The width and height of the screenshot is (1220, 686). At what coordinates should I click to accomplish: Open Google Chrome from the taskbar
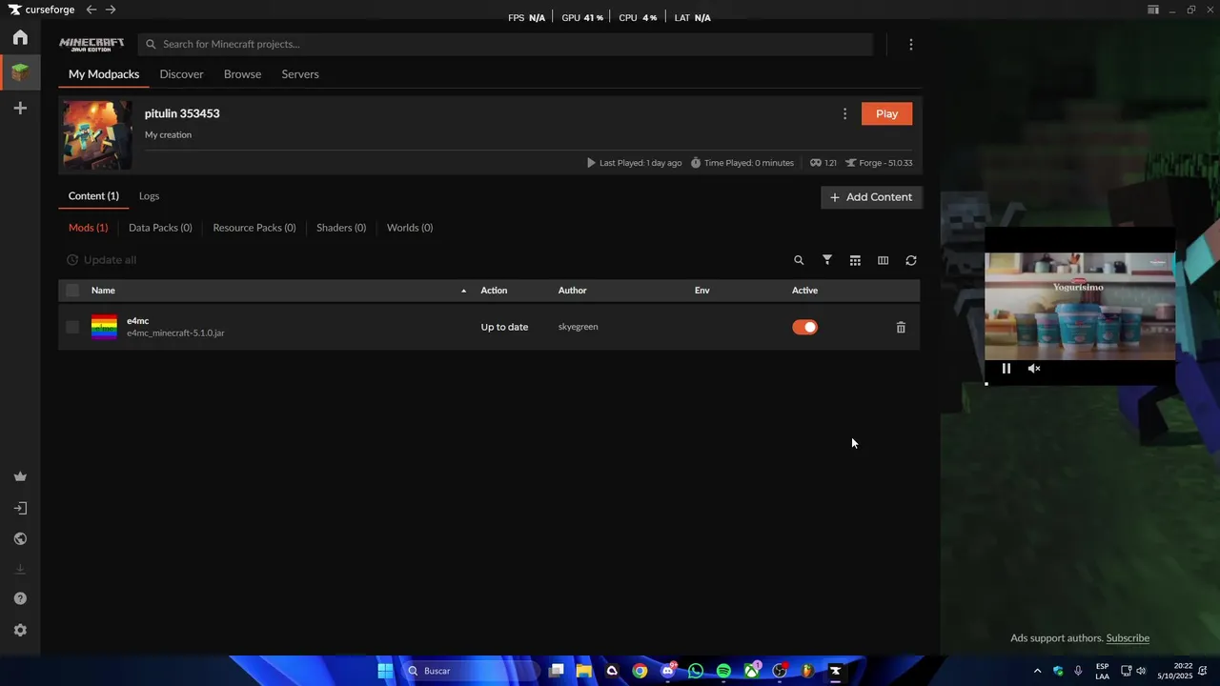[x=640, y=671]
